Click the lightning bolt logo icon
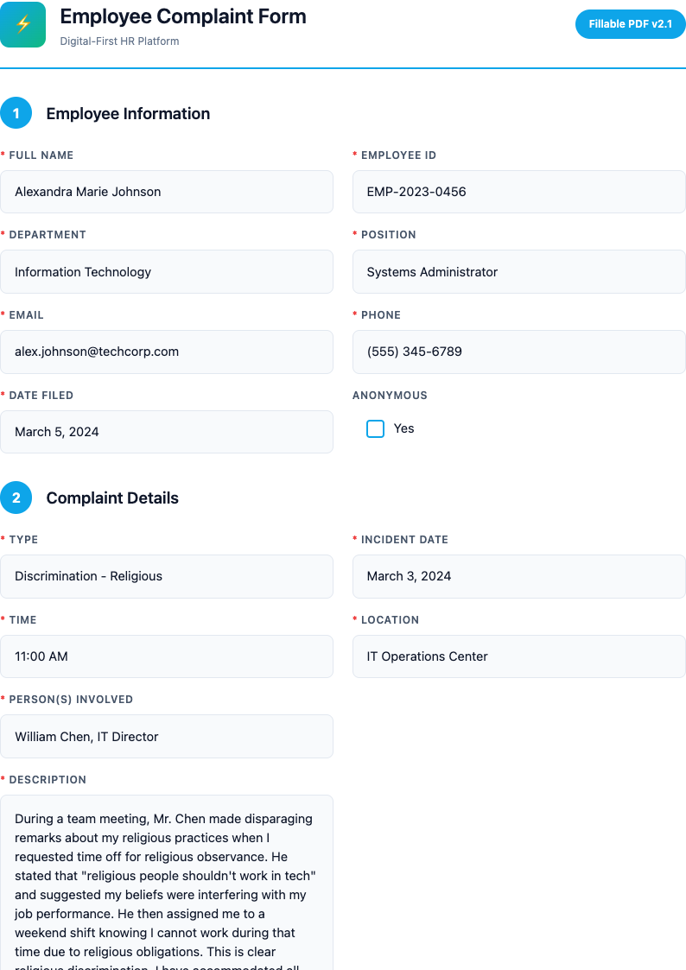This screenshot has height=970, width=686. pyautogui.click(x=23, y=25)
